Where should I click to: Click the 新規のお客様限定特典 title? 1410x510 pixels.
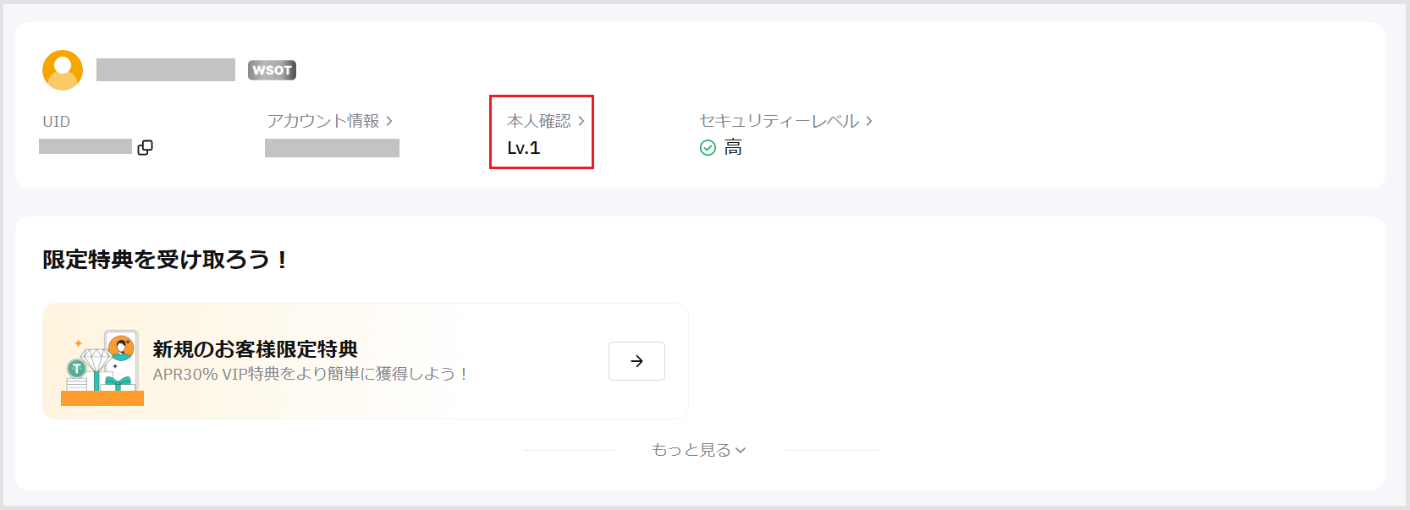[255, 348]
